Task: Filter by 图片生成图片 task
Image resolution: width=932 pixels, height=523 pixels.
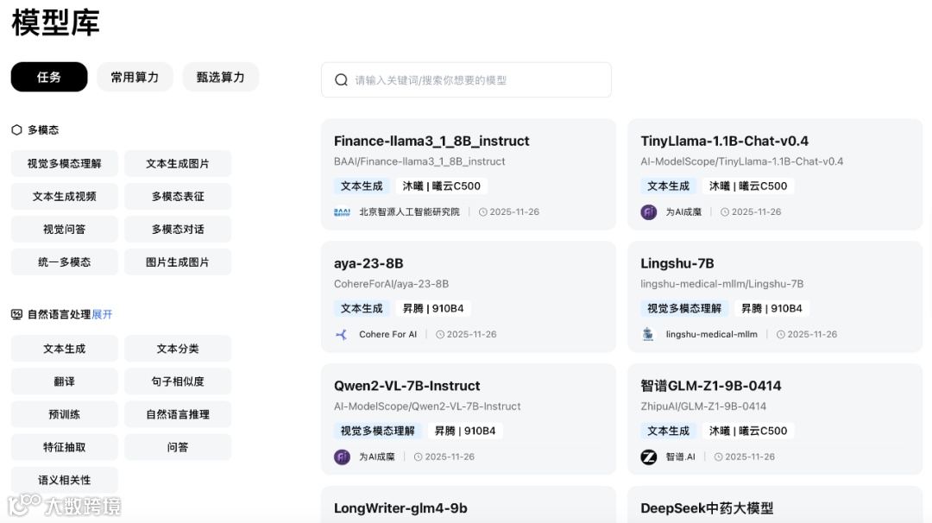Action: pos(178,262)
